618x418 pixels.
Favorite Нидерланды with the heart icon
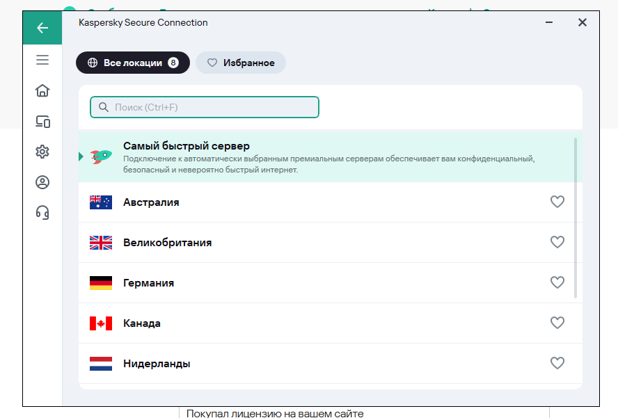(557, 363)
